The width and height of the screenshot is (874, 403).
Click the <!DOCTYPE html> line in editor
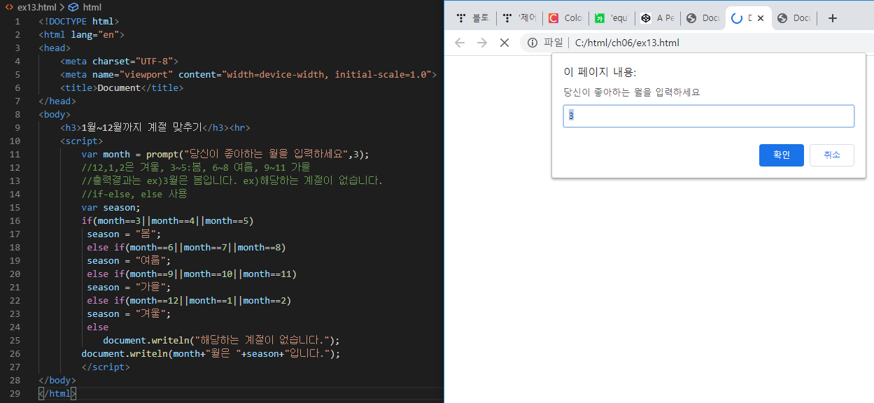(78, 21)
